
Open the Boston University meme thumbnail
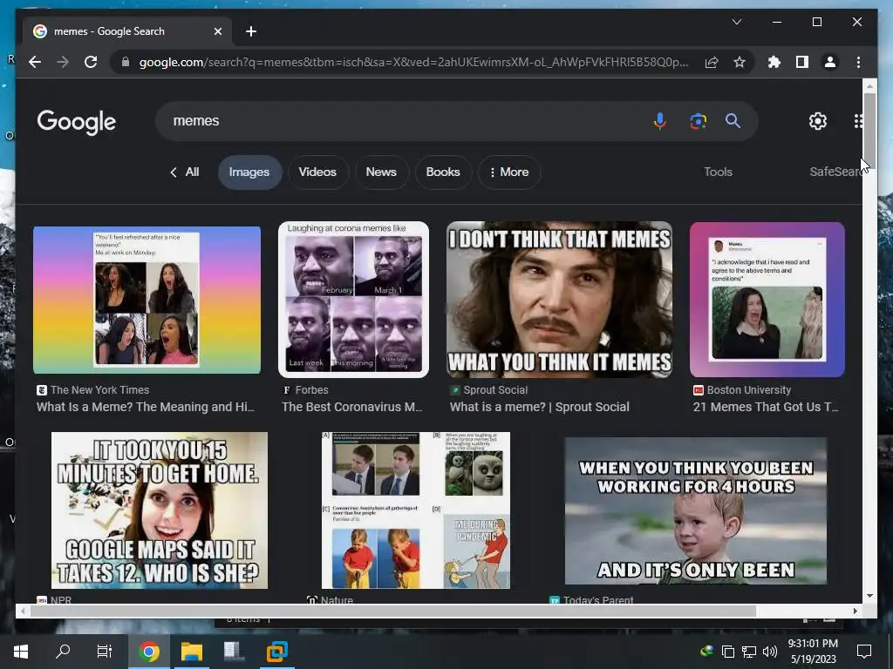tap(767, 300)
